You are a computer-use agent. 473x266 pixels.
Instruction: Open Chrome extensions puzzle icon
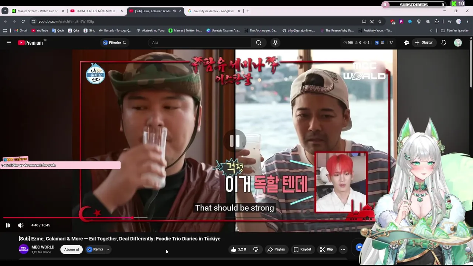tap(436, 21)
